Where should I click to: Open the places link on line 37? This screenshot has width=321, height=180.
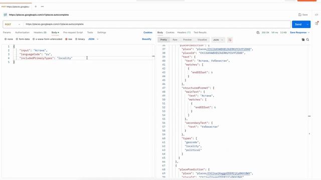click(229, 49)
